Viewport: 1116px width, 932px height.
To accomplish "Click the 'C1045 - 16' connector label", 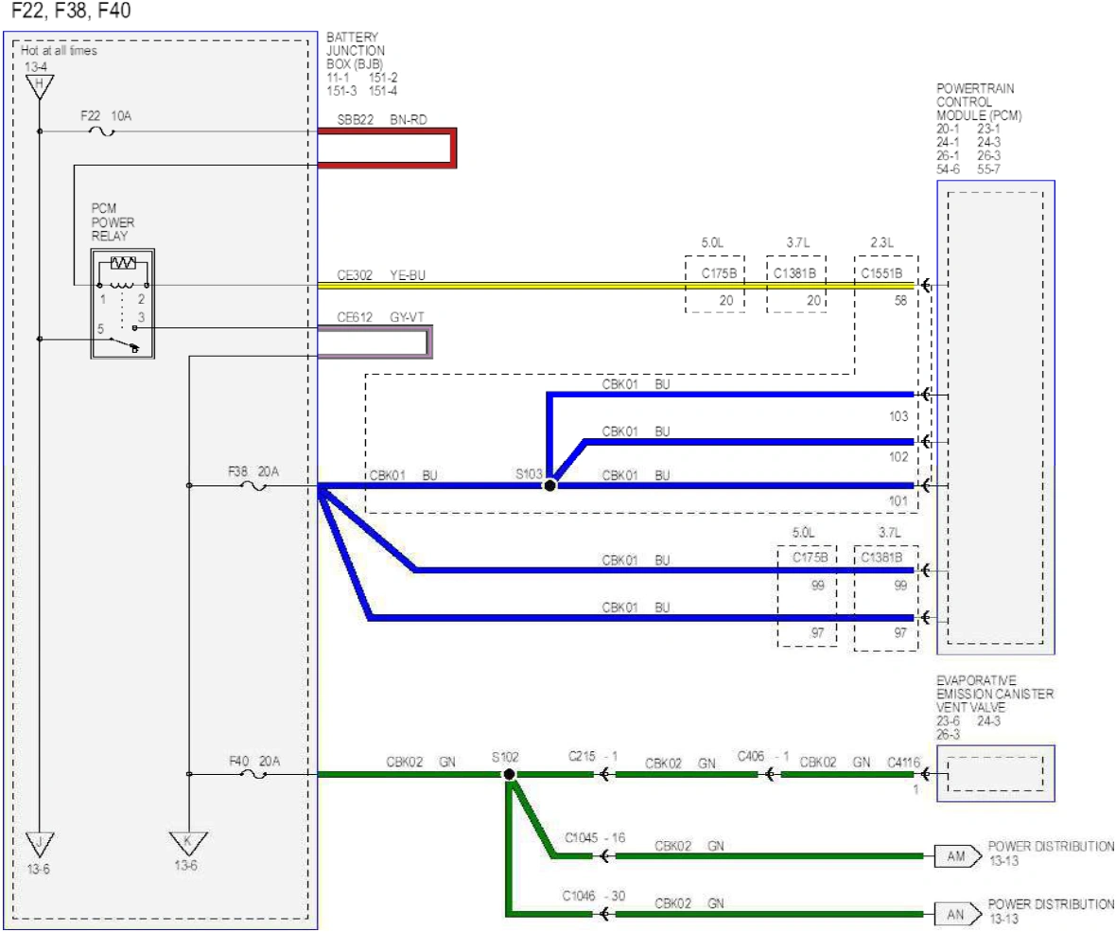I will (x=595, y=837).
